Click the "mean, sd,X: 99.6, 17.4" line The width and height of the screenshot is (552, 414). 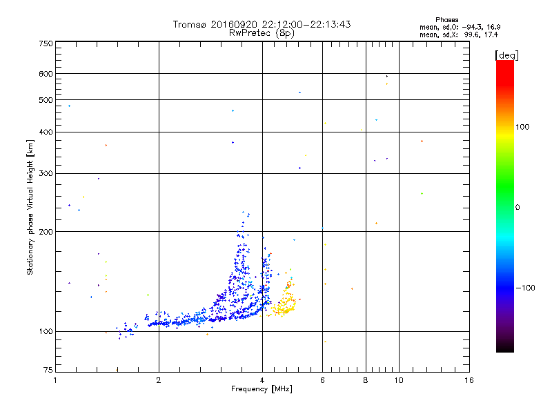coord(459,34)
